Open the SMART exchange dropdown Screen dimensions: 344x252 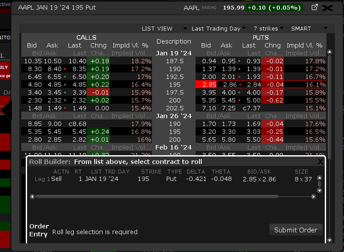pos(309,28)
